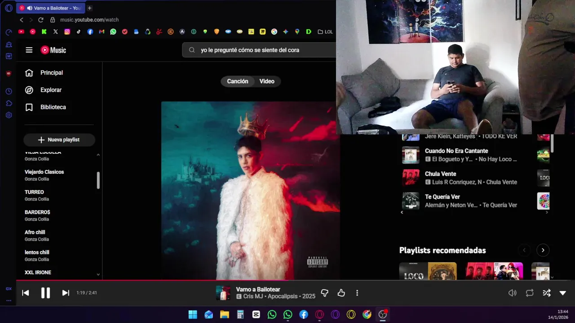
Task: Click the small album thumbnail in player bar
Action: [223, 293]
